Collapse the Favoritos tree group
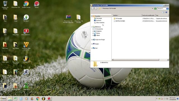Image resolution: width=179 pixels, height=101 pixels. click(x=92, y=16)
